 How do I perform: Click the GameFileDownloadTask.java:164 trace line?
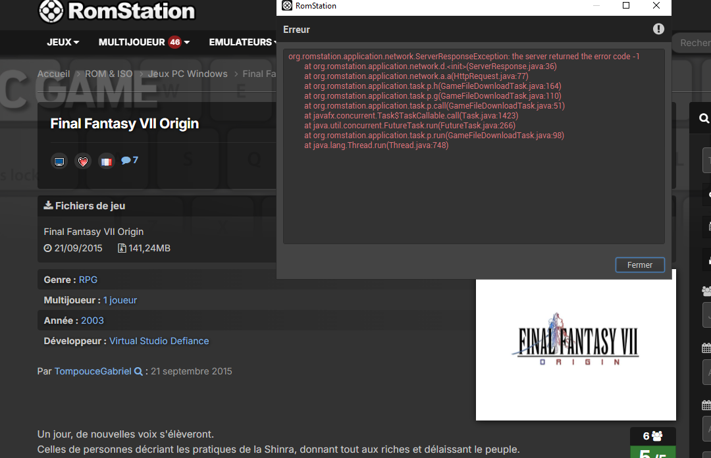pos(433,86)
